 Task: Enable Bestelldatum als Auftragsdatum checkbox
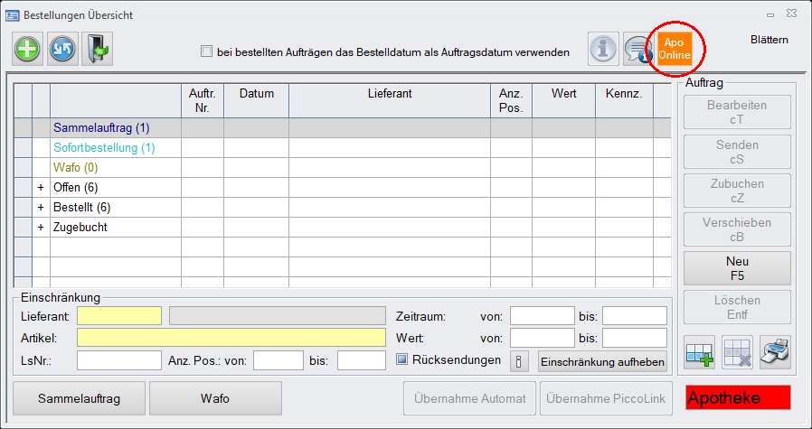[207, 51]
